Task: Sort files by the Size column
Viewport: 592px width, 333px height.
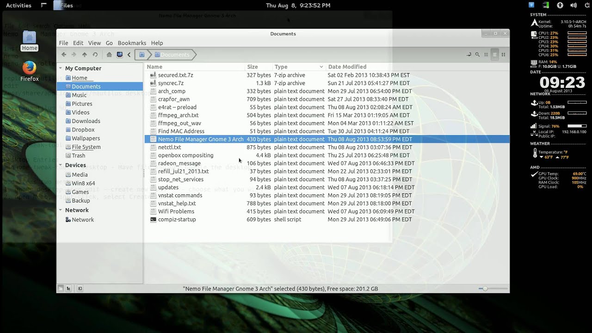Action: pyautogui.click(x=259, y=67)
